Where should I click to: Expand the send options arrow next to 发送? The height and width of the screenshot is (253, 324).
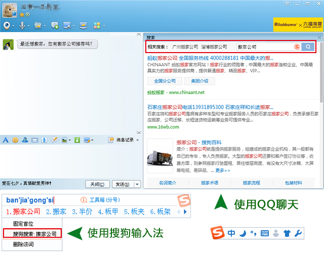click(137, 184)
